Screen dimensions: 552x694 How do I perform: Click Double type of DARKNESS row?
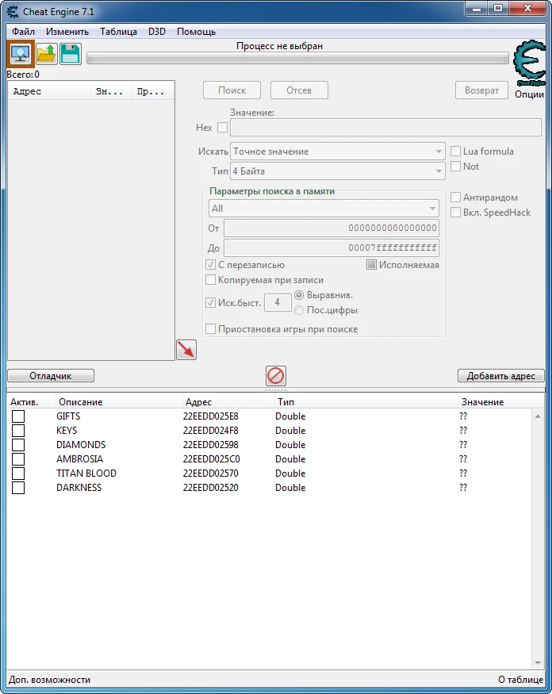290,487
